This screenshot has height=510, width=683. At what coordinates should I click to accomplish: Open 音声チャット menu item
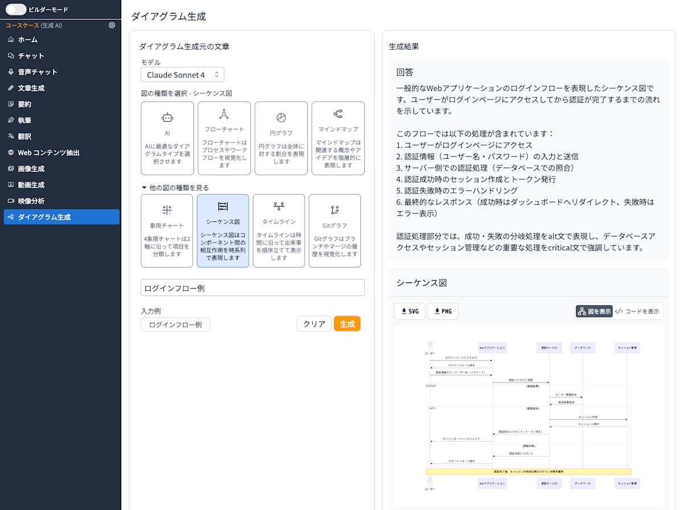[x=61, y=72]
